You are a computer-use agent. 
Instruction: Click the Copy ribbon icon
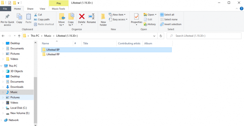pyautogui.click(x=19, y=18)
